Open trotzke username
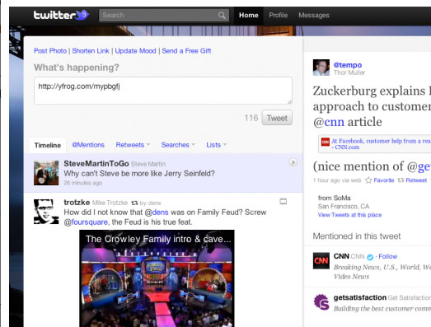431x327 pixels. coord(77,203)
